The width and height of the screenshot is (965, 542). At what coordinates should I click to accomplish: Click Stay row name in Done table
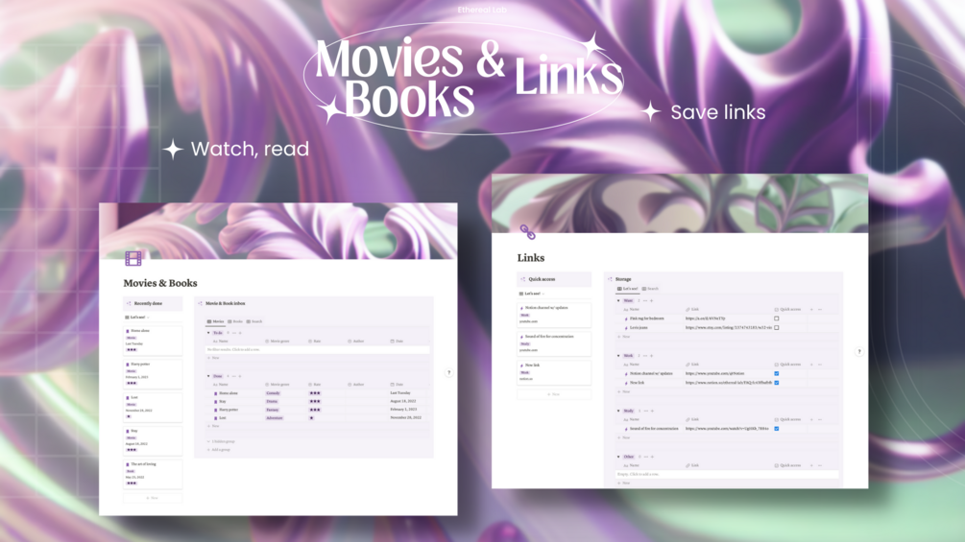coord(222,401)
